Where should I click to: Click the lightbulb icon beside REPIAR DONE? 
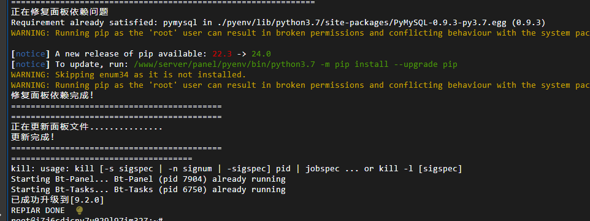[79, 210]
